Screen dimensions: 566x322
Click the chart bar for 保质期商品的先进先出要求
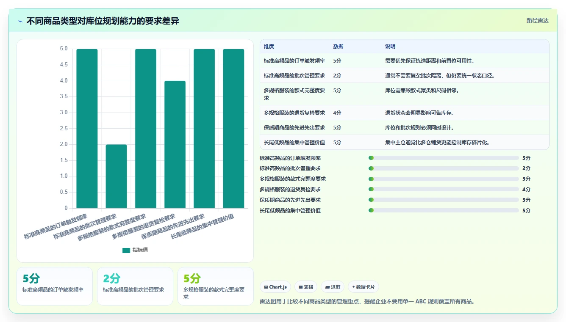coord(204,129)
